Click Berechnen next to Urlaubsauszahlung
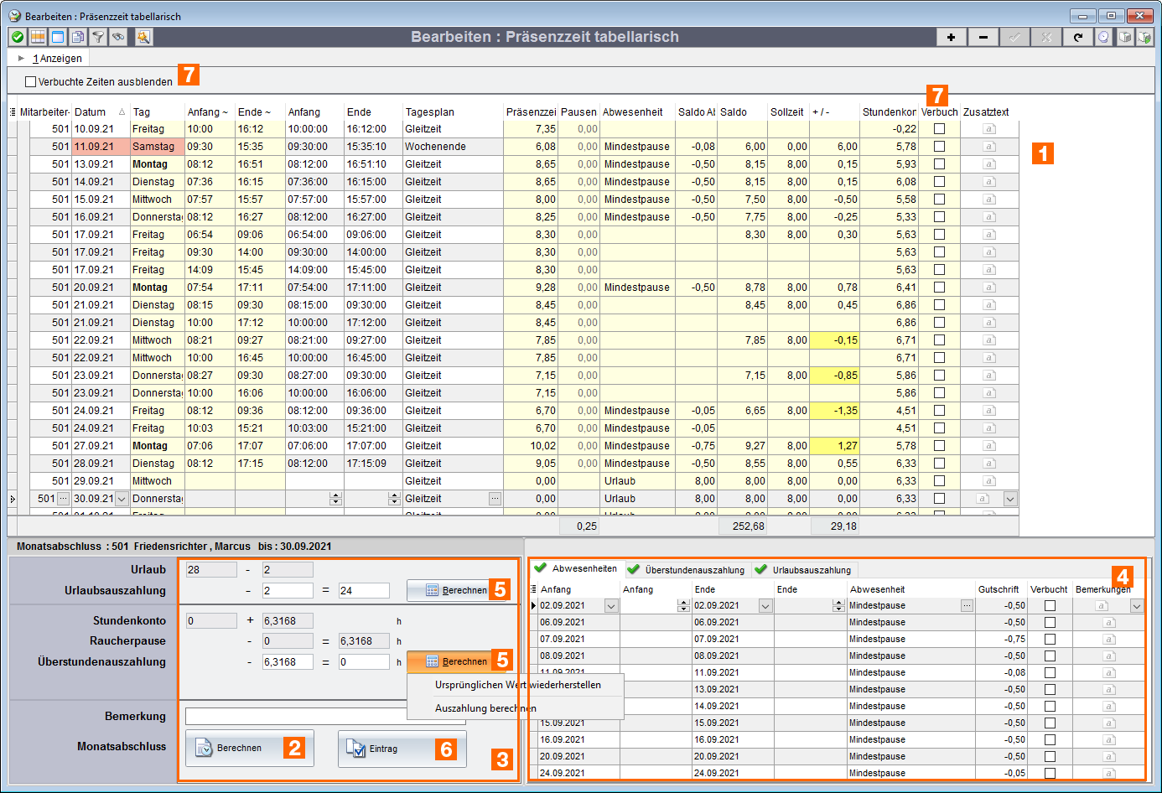The height and width of the screenshot is (793, 1162). click(x=457, y=590)
